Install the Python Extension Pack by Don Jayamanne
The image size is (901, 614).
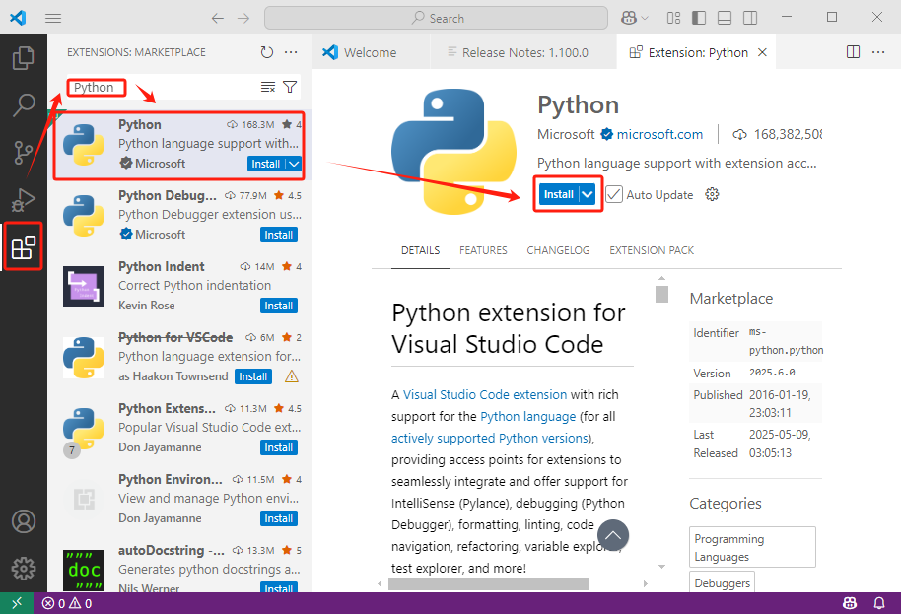tap(279, 447)
